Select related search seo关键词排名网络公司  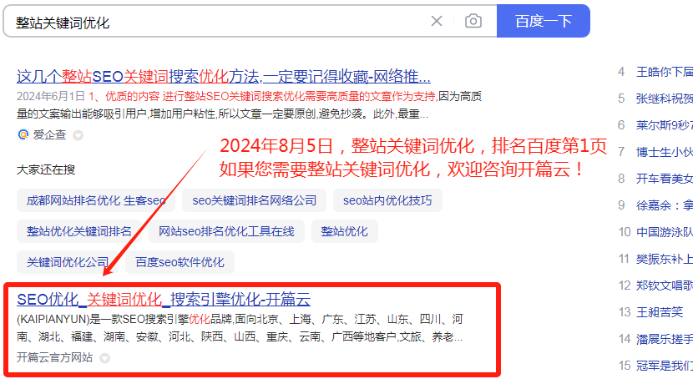click(254, 200)
